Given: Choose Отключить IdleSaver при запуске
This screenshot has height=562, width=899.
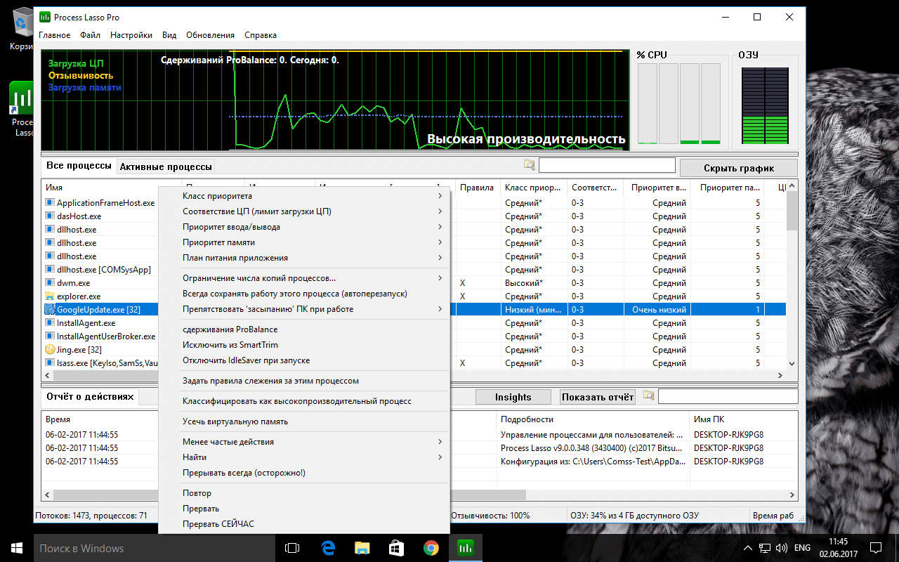Looking at the screenshot, I should click(304, 360).
